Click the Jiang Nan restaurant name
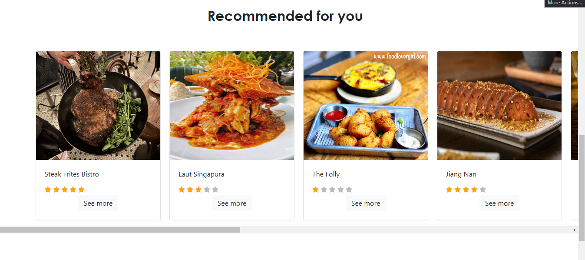Image resolution: width=585 pixels, height=260 pixels. [x=461, y=174]
